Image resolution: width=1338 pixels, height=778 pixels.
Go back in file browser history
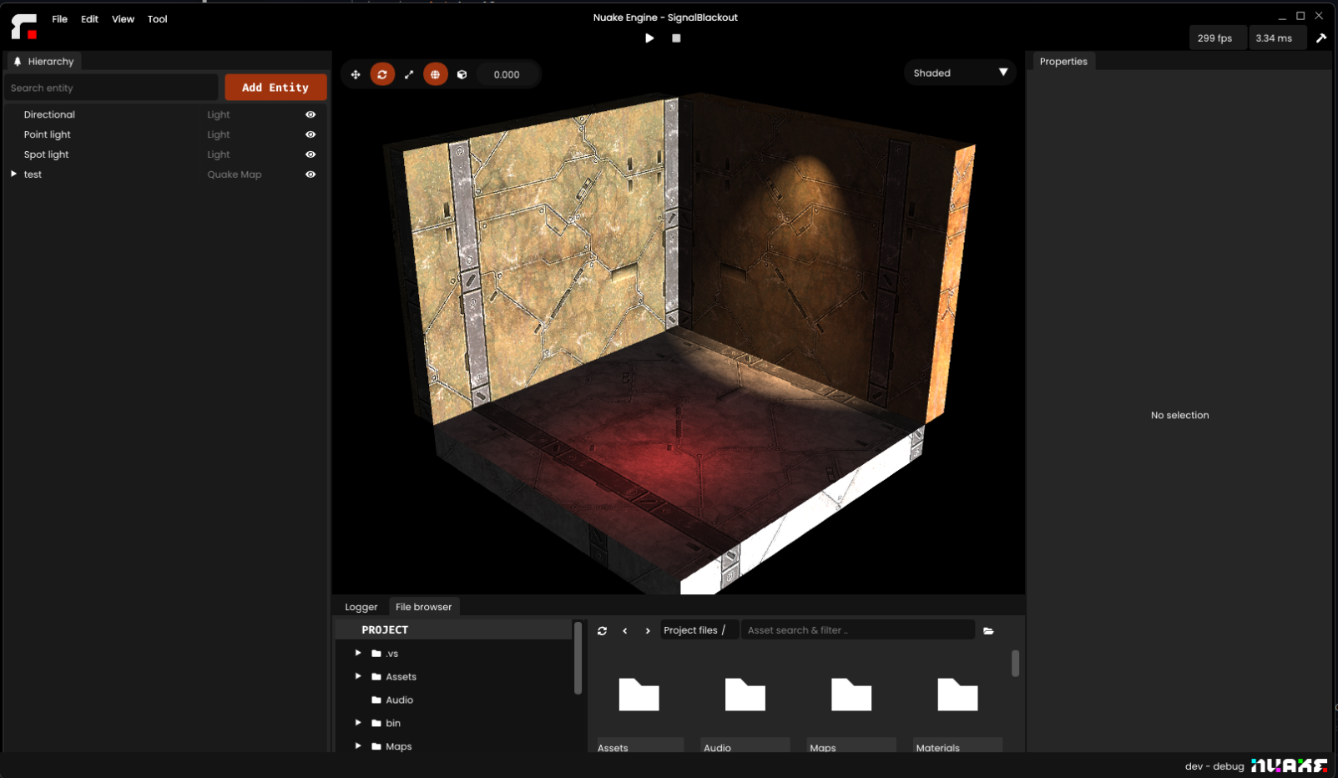coord(625,630)
